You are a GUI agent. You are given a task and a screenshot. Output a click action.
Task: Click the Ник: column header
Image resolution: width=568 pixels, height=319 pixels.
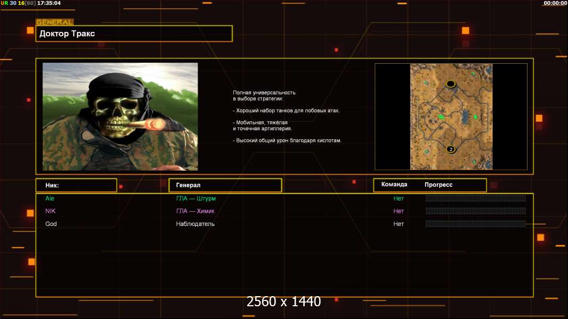(x=76, y=185)
